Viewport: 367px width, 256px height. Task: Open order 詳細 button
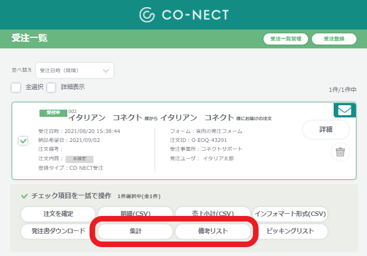point(326,130)
